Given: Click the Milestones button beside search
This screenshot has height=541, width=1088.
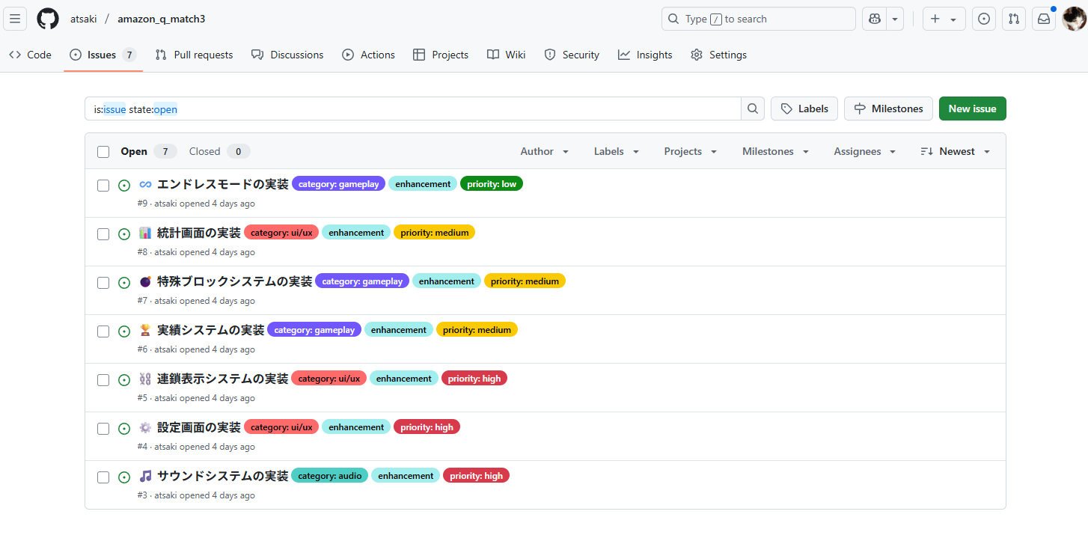Looking at the screenshot, I should click(889, 108).
